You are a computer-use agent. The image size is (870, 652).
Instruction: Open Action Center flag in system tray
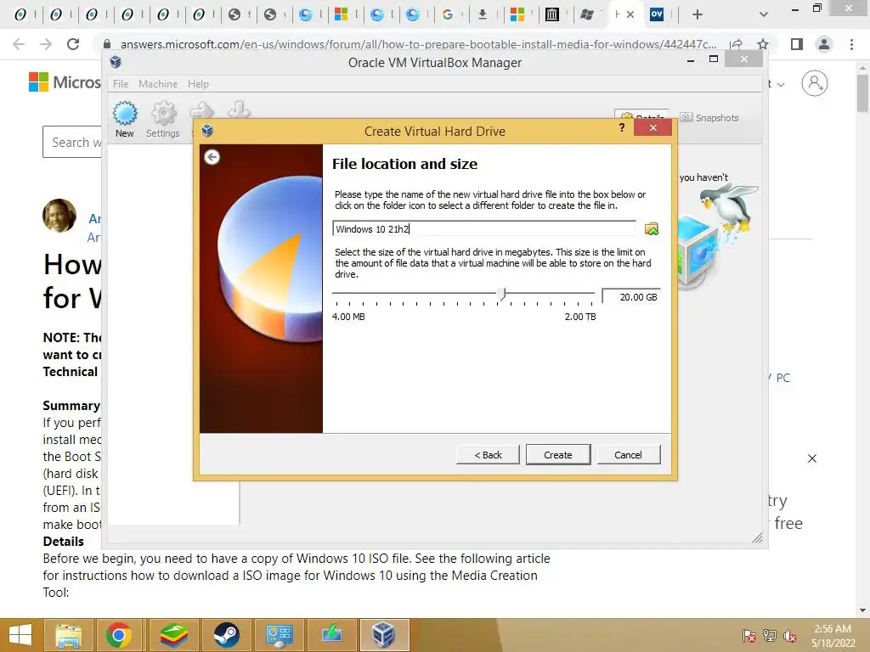point(749,635)
